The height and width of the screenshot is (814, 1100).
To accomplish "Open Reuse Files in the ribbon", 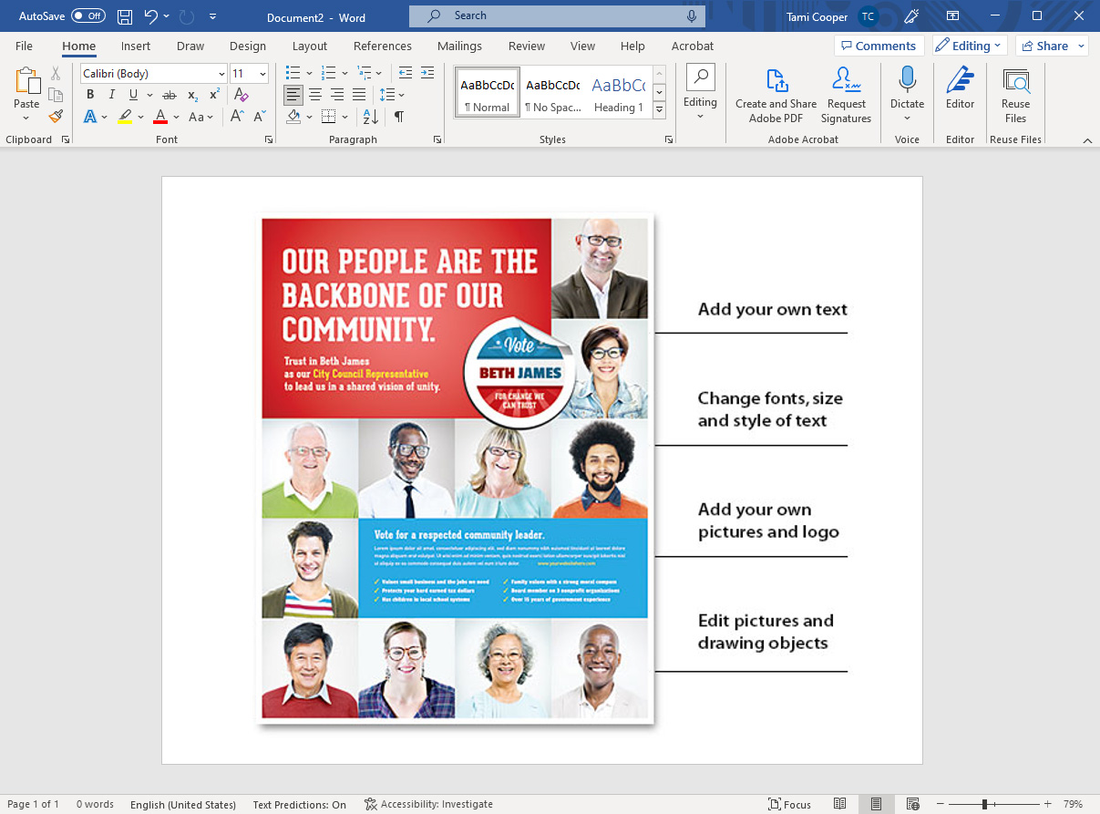I will coord(1015,91).
